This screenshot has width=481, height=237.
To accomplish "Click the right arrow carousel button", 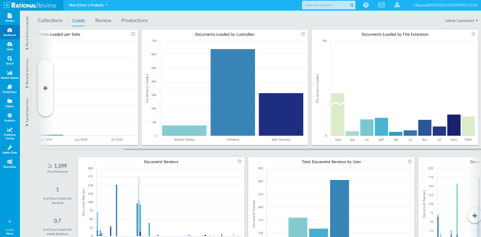I will click(474, 215).
